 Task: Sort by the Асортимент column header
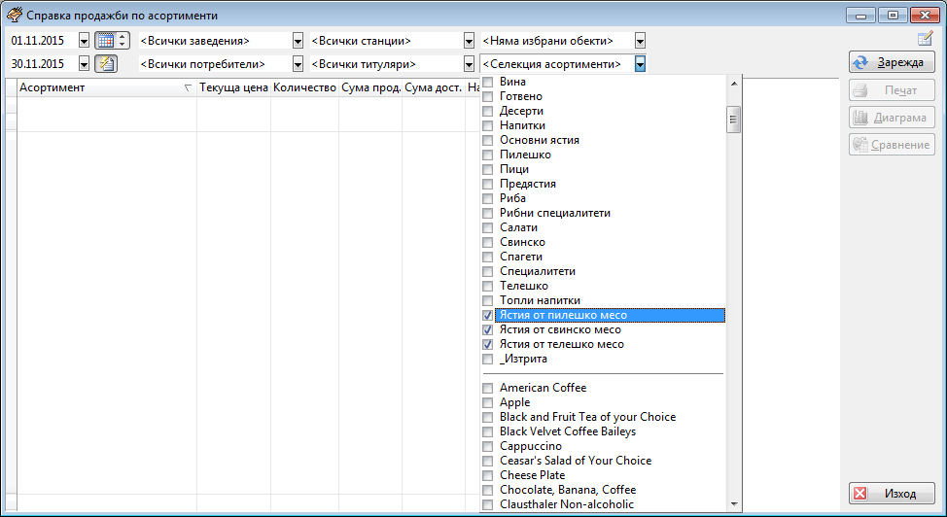pos(97,87)
